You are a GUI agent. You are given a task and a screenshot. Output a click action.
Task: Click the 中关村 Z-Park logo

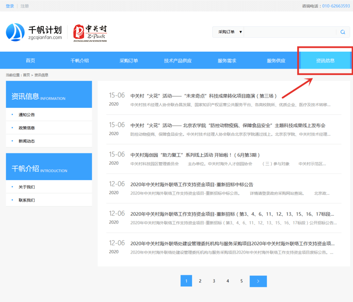[x=90, y=33]
